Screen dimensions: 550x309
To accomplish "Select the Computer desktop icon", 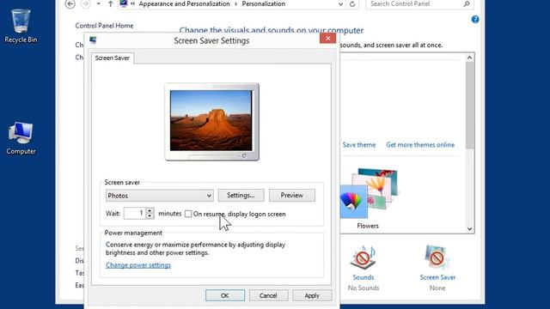I will tap(21, 138).
